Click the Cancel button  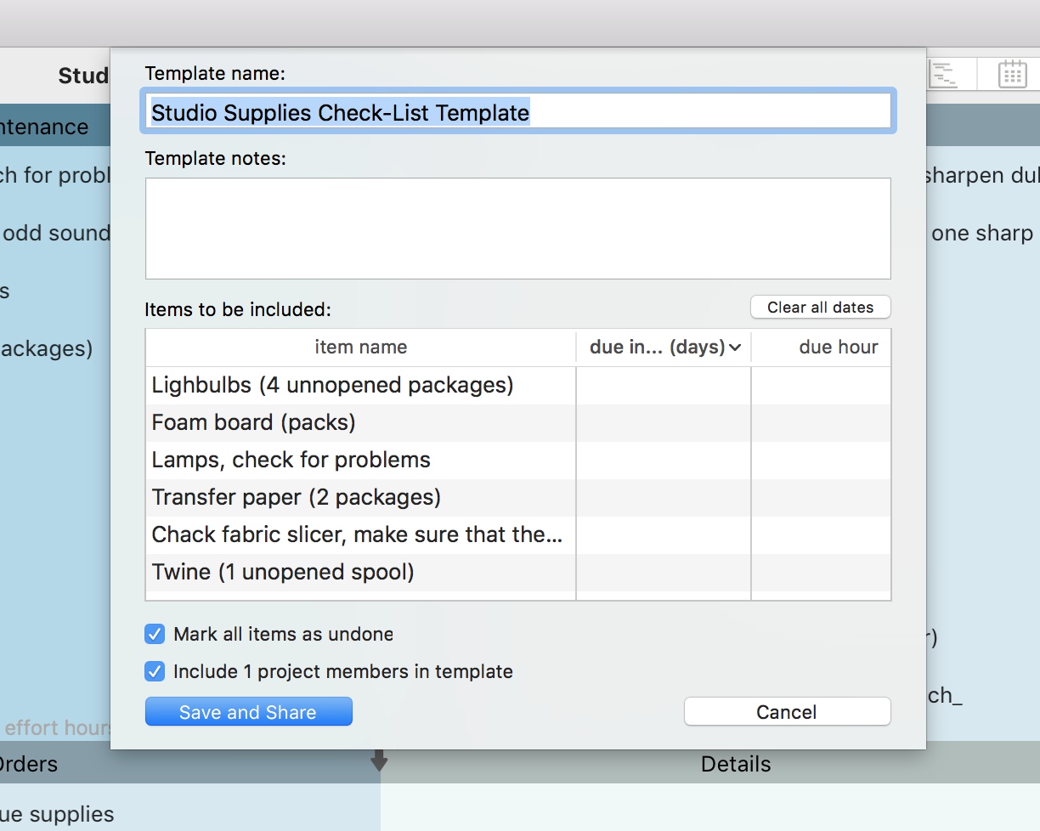click(x=787, y=712)
